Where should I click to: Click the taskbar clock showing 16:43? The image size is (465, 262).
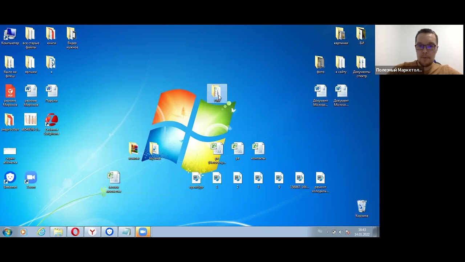[x=362, y=232]
